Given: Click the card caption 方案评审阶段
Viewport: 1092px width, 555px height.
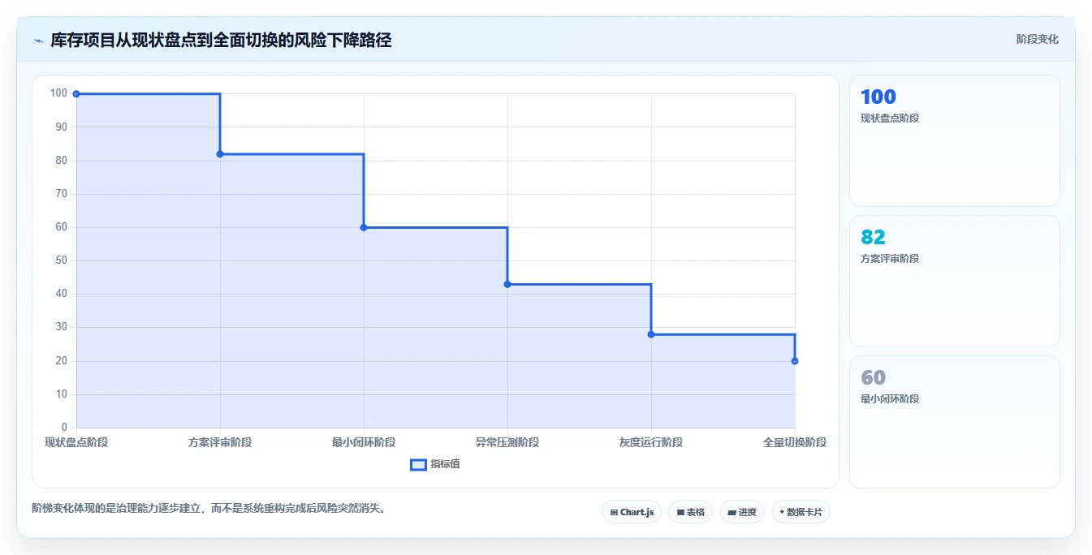Looking at the screenshot, I should (x=890, y=259).
